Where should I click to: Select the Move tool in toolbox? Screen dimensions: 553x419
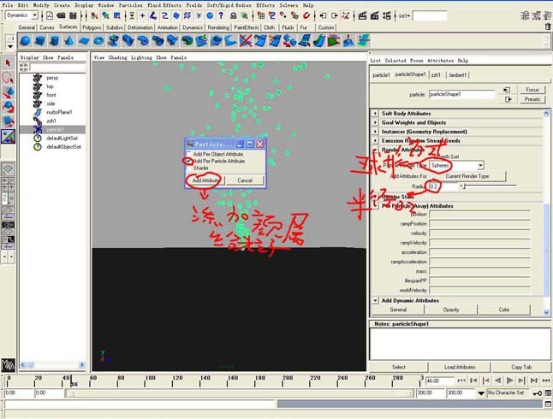coord(8,92)
